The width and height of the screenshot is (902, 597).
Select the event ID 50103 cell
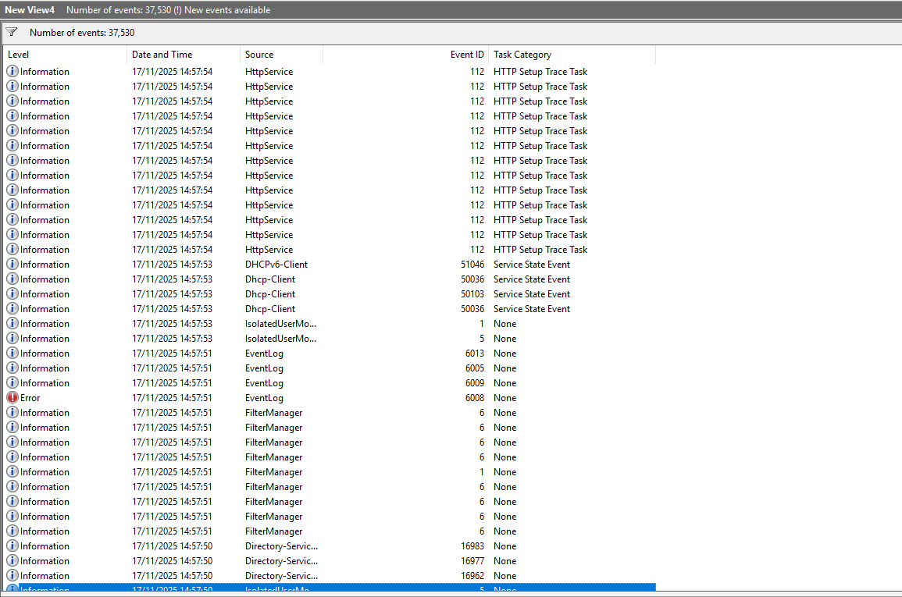[472, 293]
